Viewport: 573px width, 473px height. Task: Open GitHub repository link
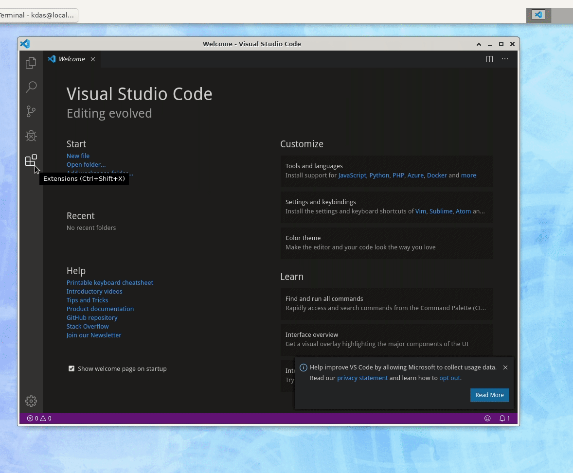[x=92, y=318]
